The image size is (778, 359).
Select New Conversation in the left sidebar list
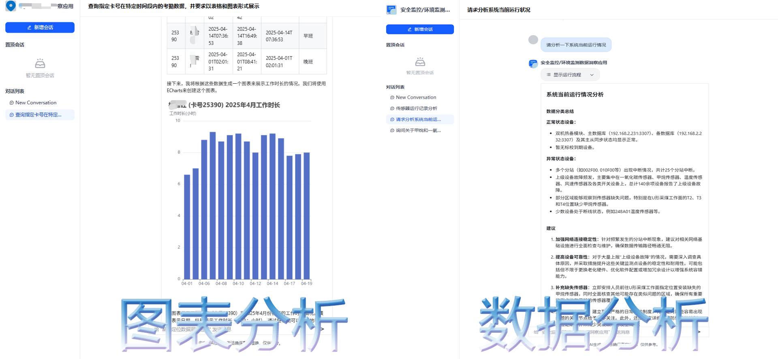pyautogui.click(x=36, y=103)
